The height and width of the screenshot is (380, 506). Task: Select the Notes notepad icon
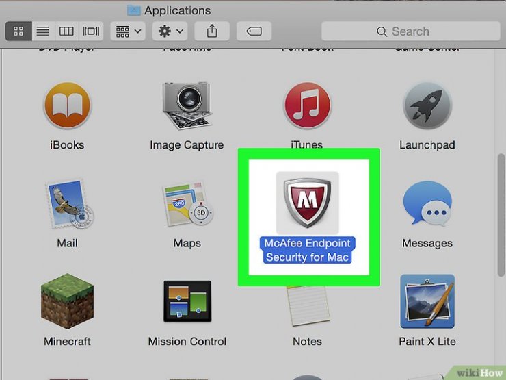coord(308,305)
